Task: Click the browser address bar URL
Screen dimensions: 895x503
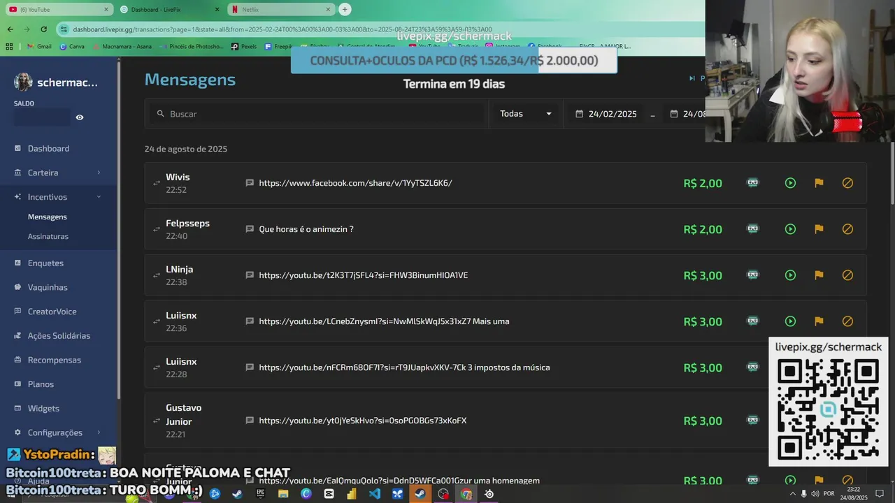Action: (282, 29)
